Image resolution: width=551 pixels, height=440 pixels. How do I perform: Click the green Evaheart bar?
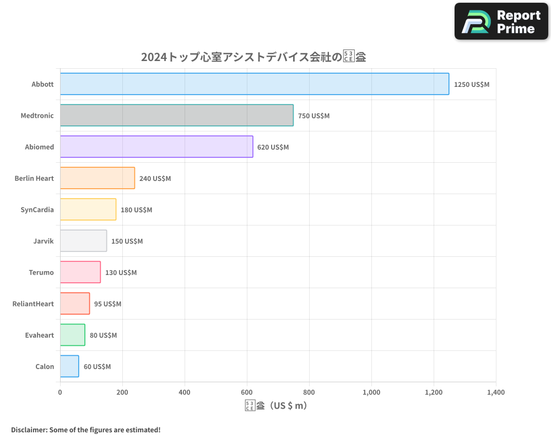pos(72,335)
